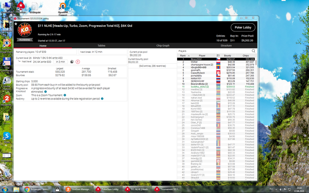
Task: Click the Poker Lobby button
Action: (x=243, y=28)
